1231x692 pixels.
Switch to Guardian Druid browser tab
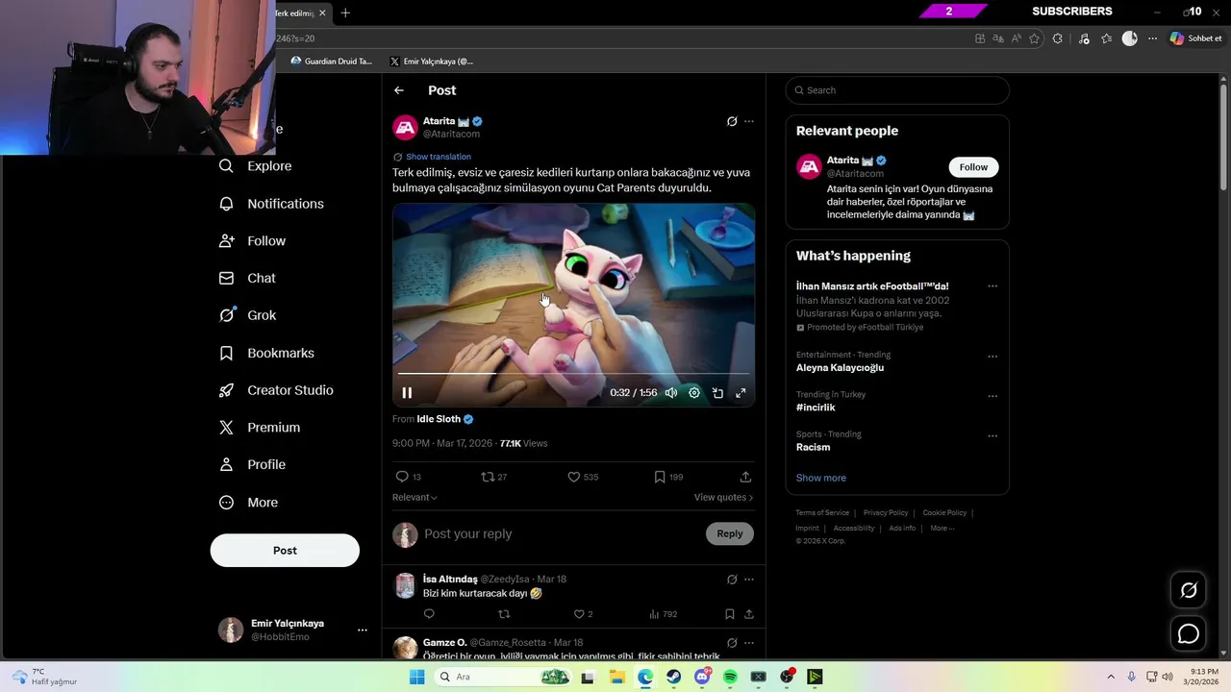coord(332,62)
